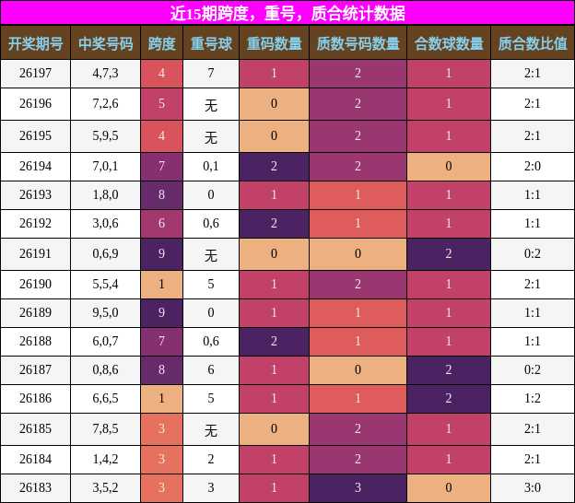Click the span value 5 in row 26196
The width and height of the screenshot is (575, 503).
click(x=162, y=104)
